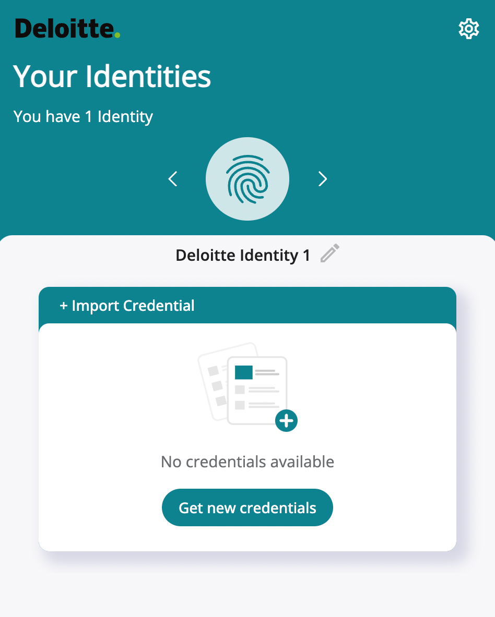Screen dimensions: 495x617
Task: Click the plus sign before Import Credential
Action: (x=63, y=306)
